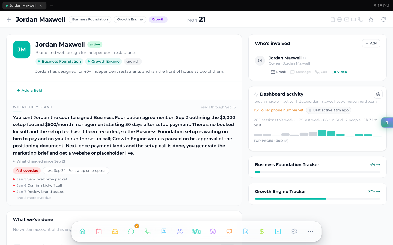Open the calendar icon in the dock
The image size is (393, 245).
click(x=99, y=231)
